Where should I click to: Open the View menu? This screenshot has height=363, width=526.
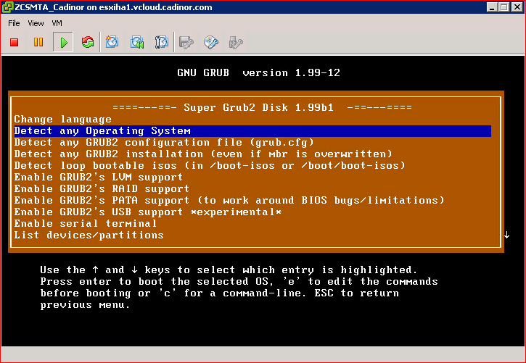click(x=36, y=23)
